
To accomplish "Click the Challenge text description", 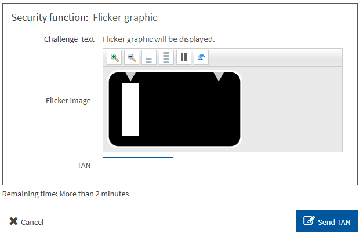I will [159, 39].
